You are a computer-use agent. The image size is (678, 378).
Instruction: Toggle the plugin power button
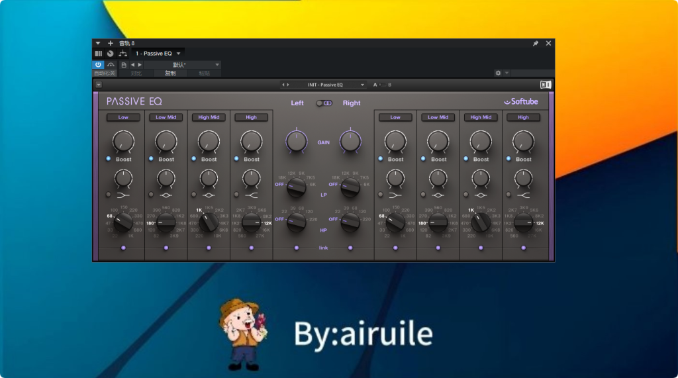click(x=98, y=64)
